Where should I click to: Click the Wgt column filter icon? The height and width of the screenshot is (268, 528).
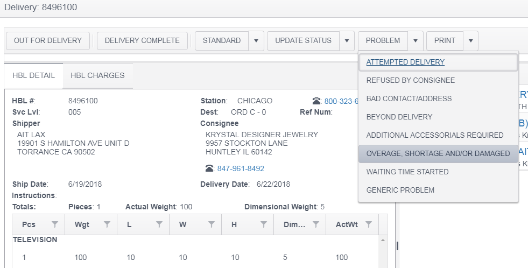click(x=107, y=224)
